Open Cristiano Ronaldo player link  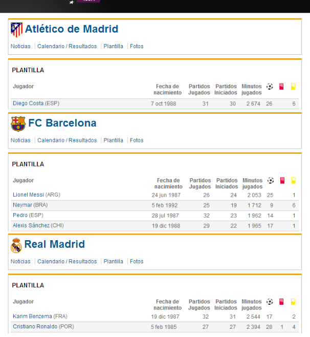click(x=35, y=326)
